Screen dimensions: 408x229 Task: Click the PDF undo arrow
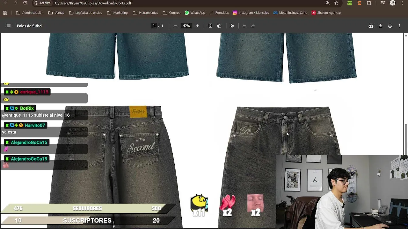244,26
